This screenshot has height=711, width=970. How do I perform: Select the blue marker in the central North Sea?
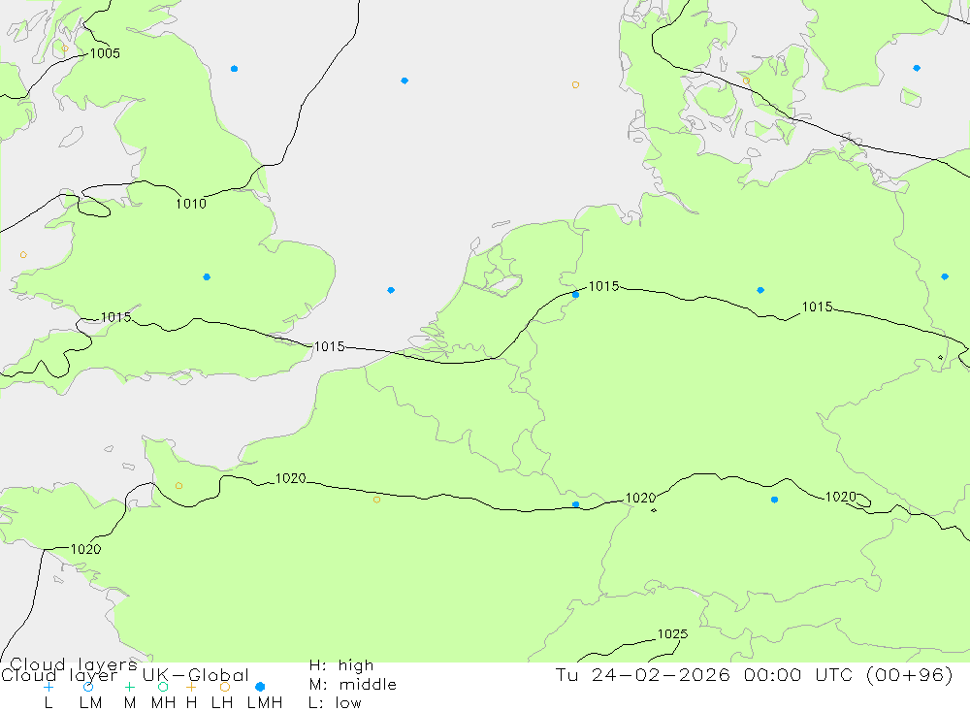click(404, 81)
